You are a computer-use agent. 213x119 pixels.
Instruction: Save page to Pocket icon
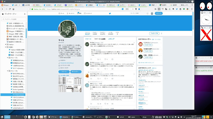point(136,9)
